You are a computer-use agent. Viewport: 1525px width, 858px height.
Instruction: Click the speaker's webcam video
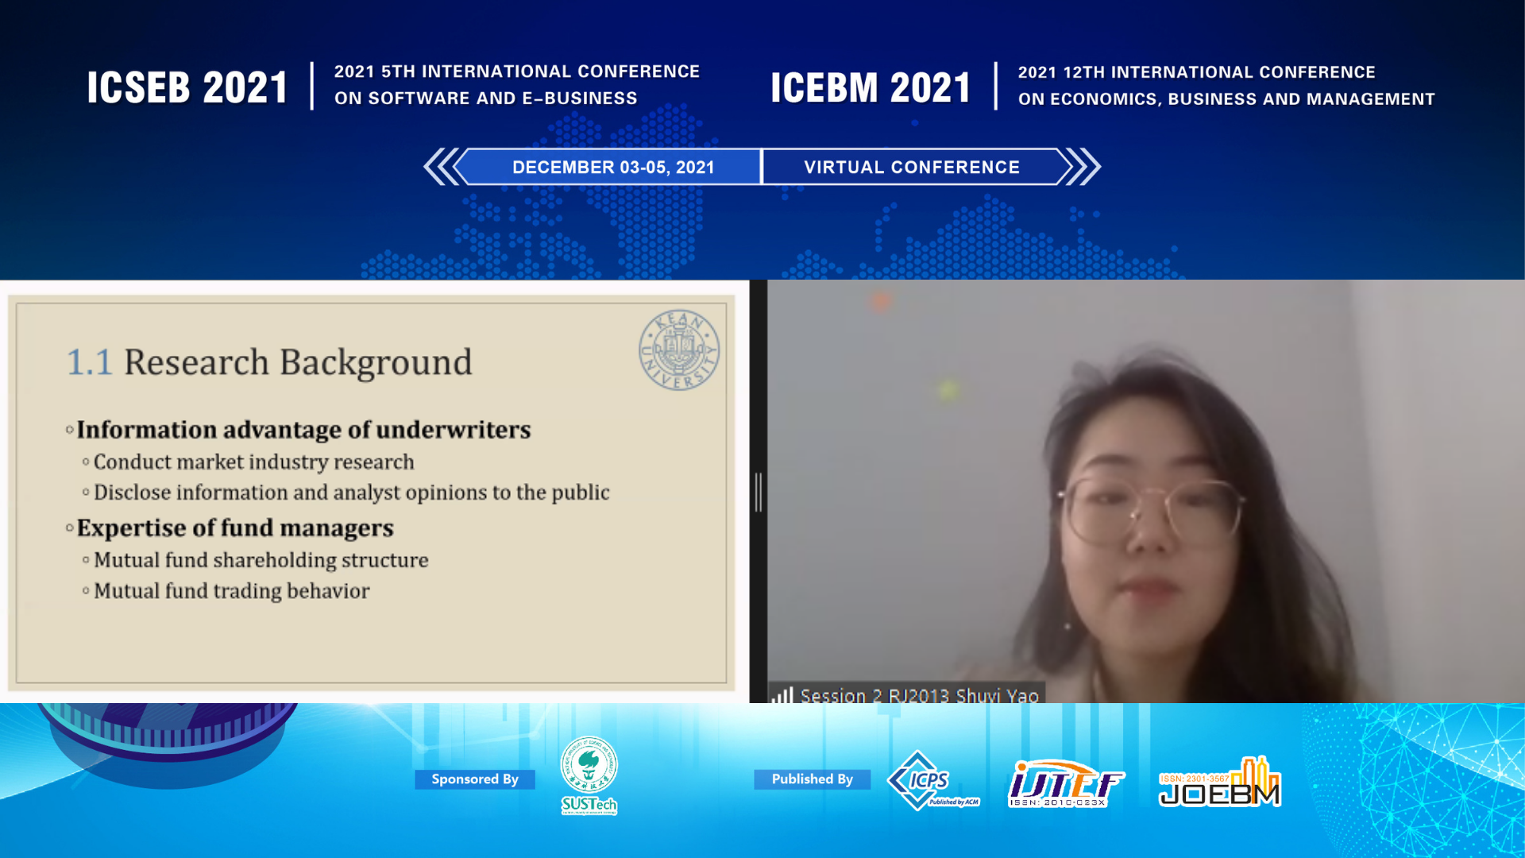click(x=1145, y=491)
